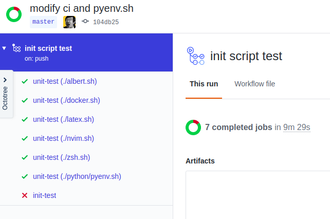
Task: Expand the Octotree side panel chevron
Action: pos(5,80)
